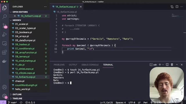Viewport: 186px width, 104px height.
Task: Change end of line sequence LF
Action: point(139,103)
